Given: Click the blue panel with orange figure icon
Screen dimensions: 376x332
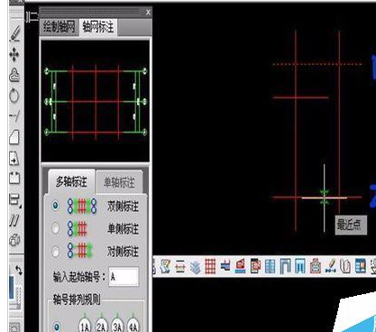Looking at the screenshot, I should pyautogui.click(x=360, y=266).
